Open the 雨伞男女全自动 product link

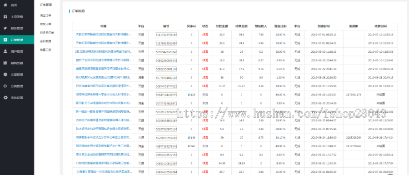pyautogui.click(x=103, y=155)
